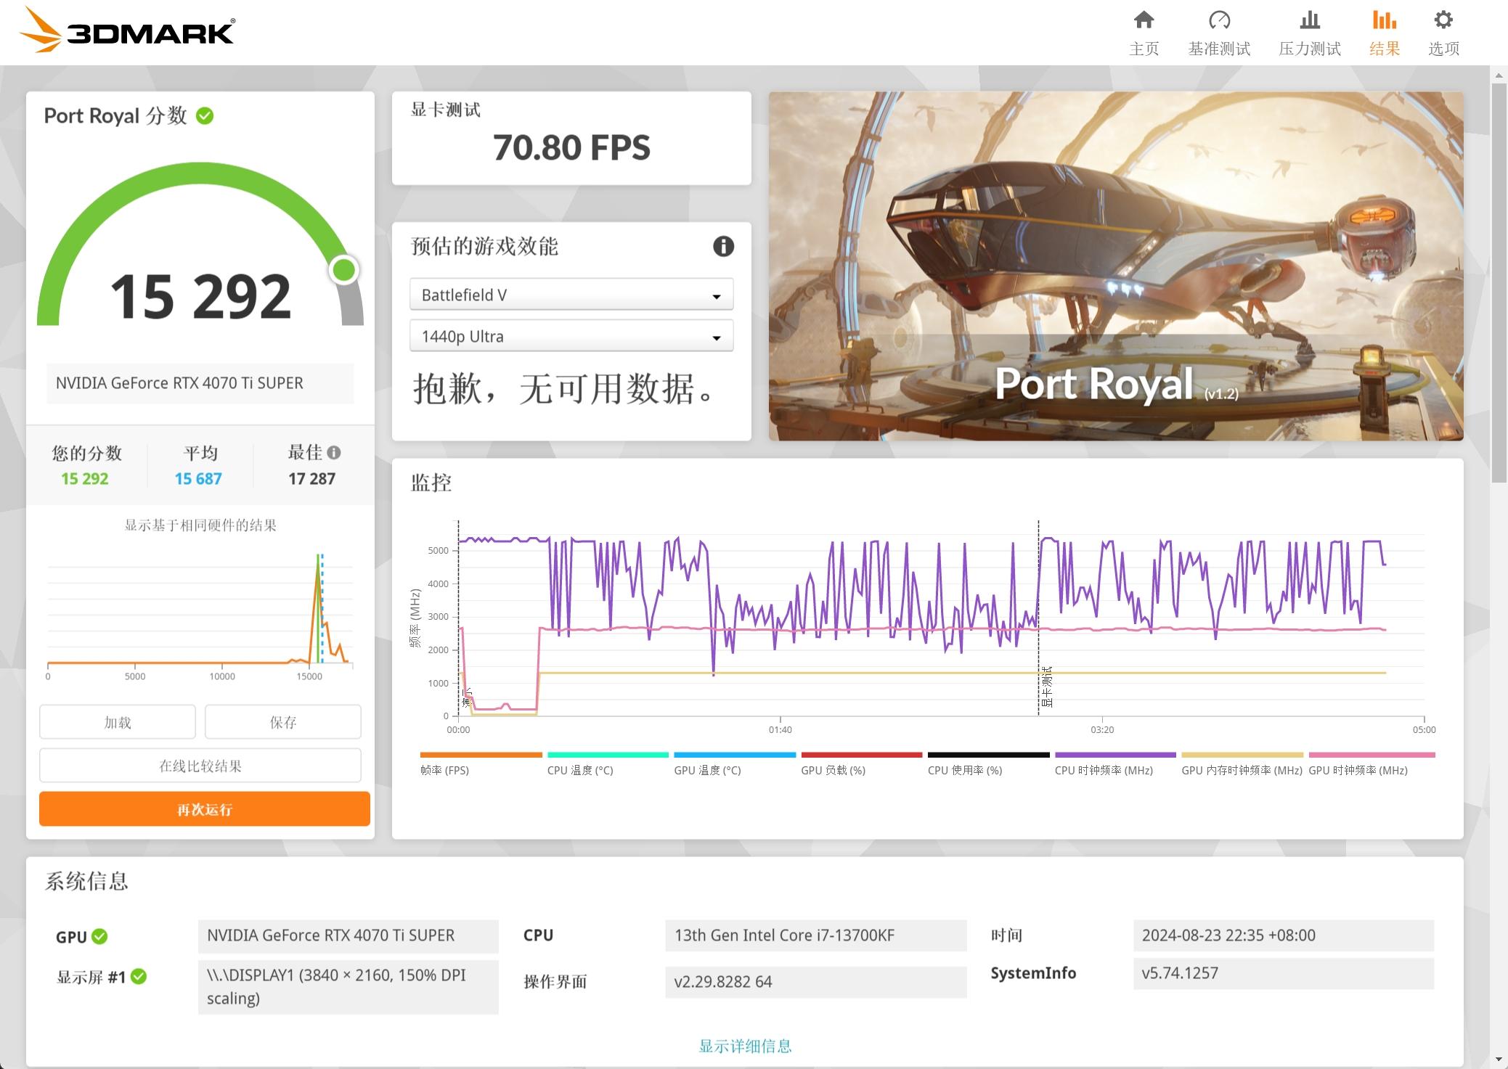Click 显示详细信息 show details link

745,1046
